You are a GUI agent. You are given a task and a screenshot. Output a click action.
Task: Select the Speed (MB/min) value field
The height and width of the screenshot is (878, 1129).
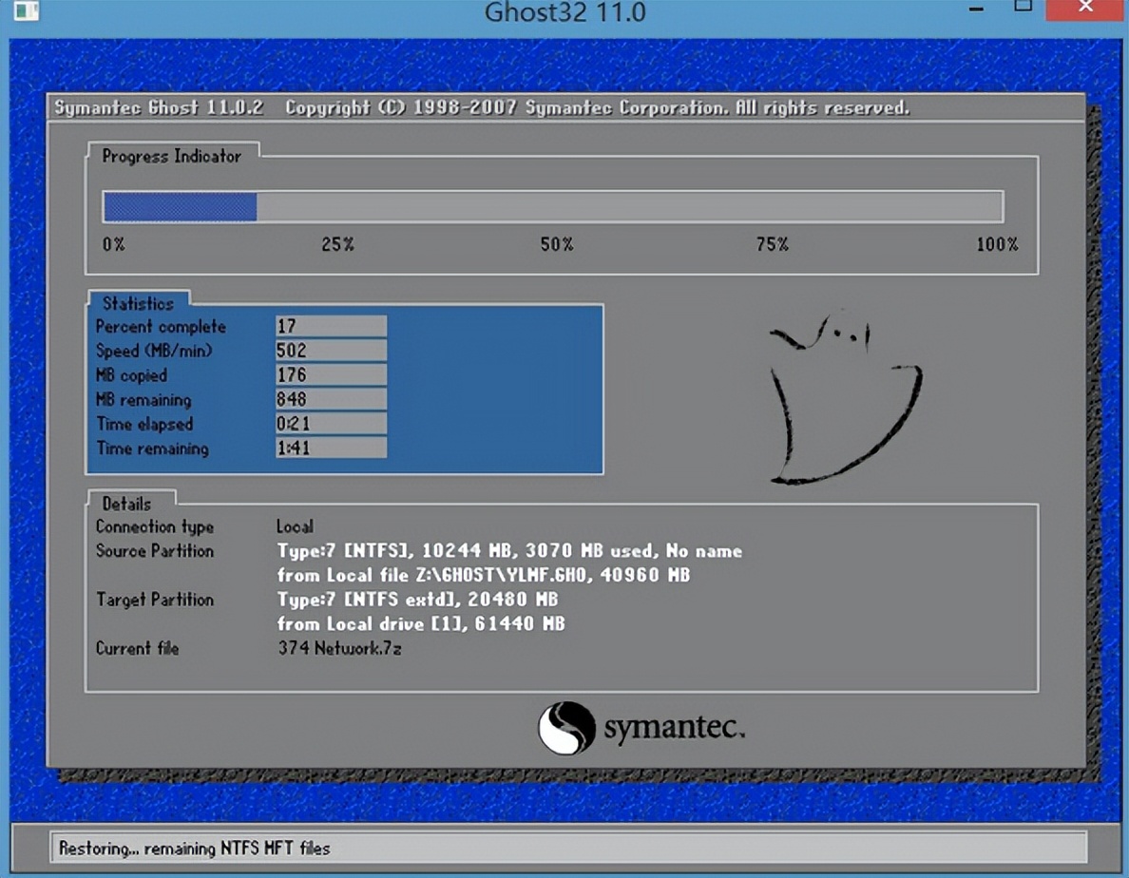[328, 349]
